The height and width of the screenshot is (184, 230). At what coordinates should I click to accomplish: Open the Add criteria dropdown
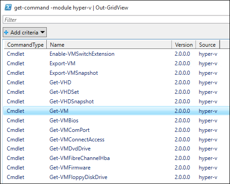pos(25,32)
